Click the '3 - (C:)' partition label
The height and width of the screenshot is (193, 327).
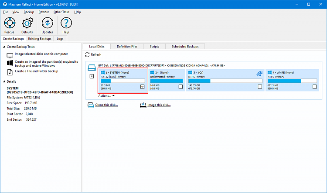click(198, 72)
